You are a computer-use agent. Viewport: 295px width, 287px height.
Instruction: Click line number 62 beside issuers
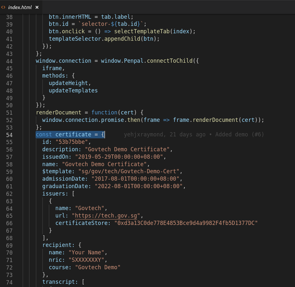tap(9, 194)
